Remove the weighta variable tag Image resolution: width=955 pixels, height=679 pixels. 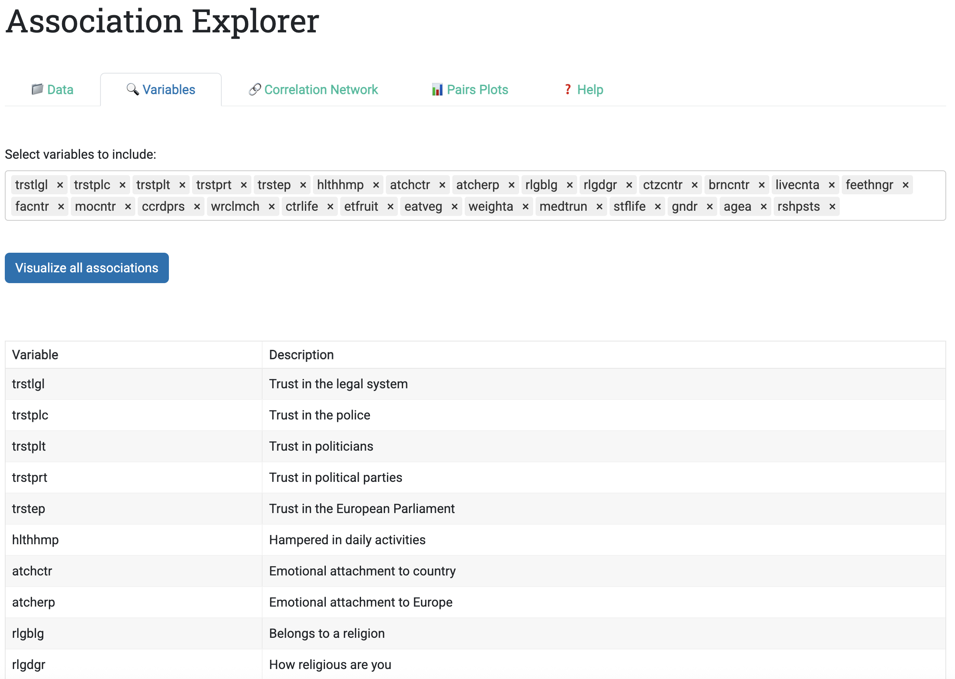point(525,207)
